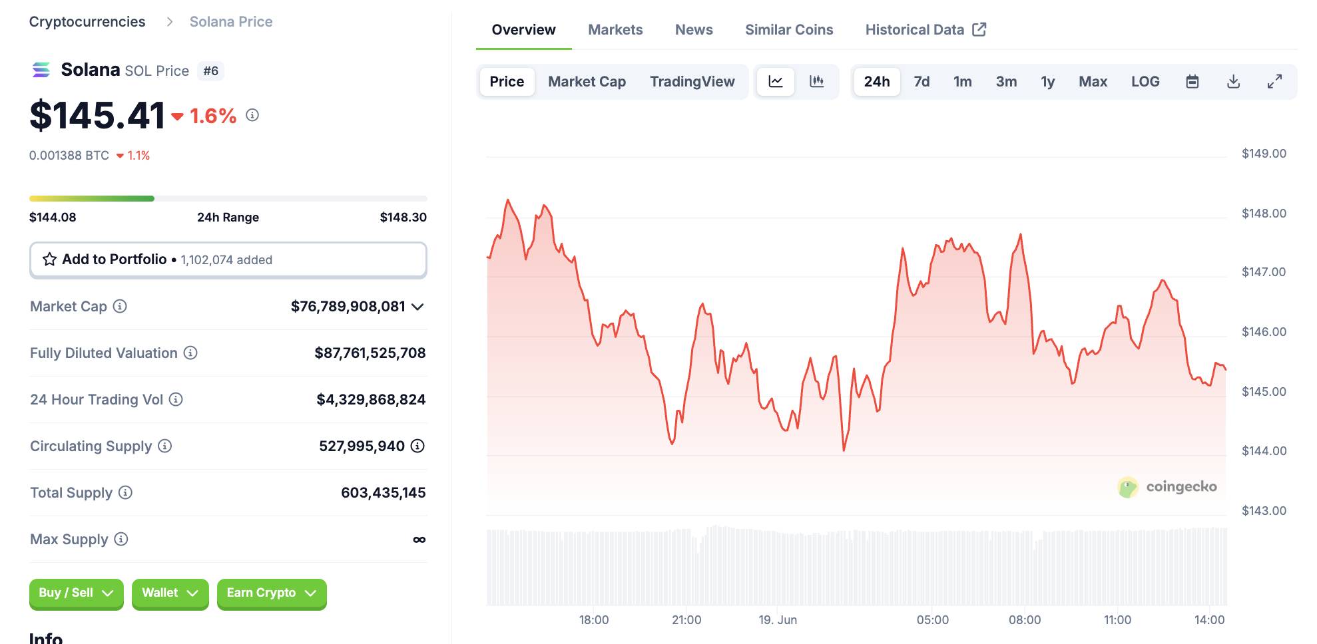Open the Fully Diluted Valuation info icon
This screenshot has width=1317, height=644.
click(190, 353)
